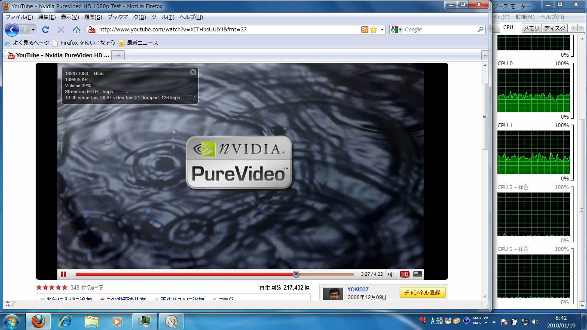587x330 pixels.
Task: Open 監視(M) menu in Resource Monitor
Action: coord(525,17)
